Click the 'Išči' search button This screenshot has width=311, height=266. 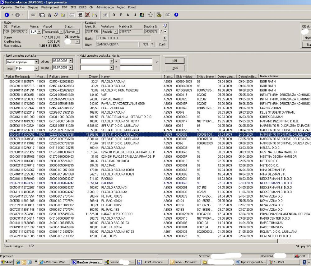coord(174,61)
